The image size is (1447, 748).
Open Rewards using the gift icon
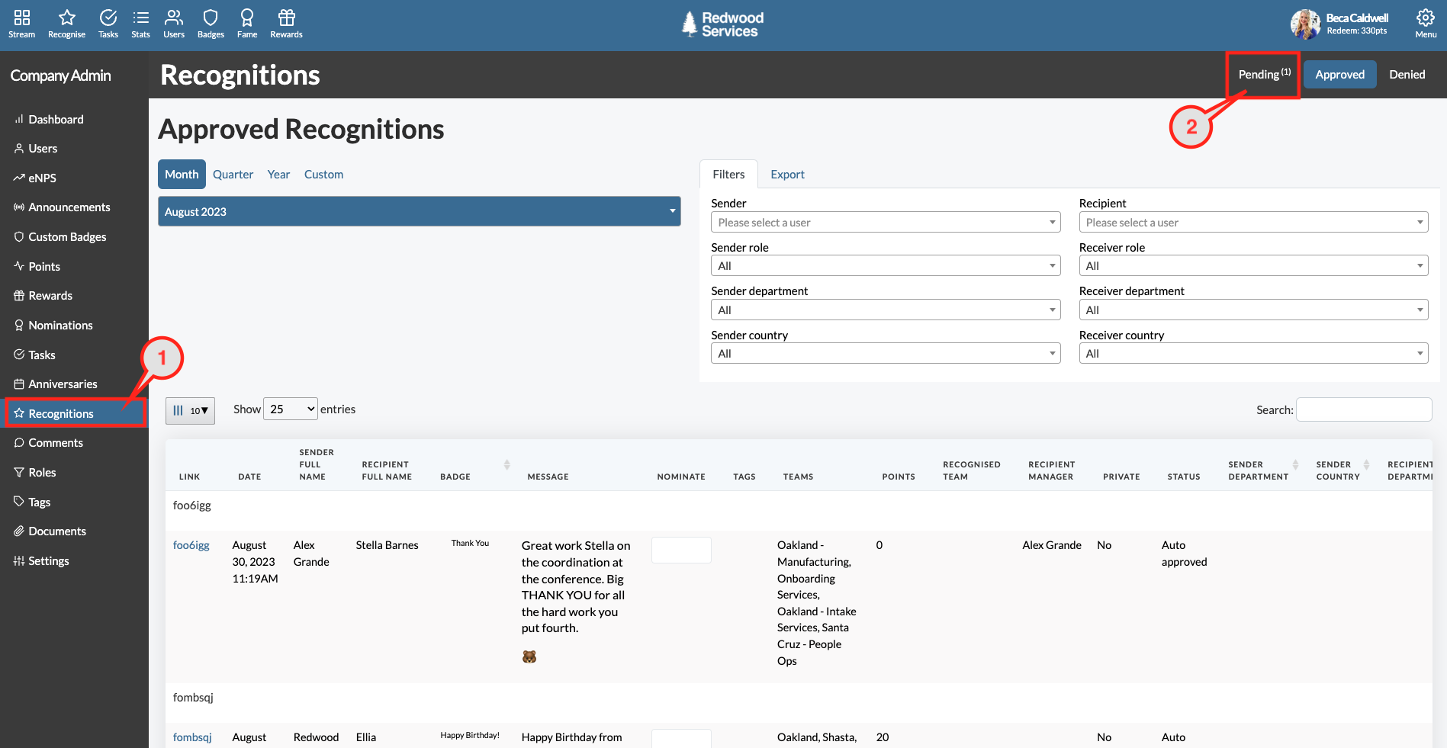click(286, 23)
